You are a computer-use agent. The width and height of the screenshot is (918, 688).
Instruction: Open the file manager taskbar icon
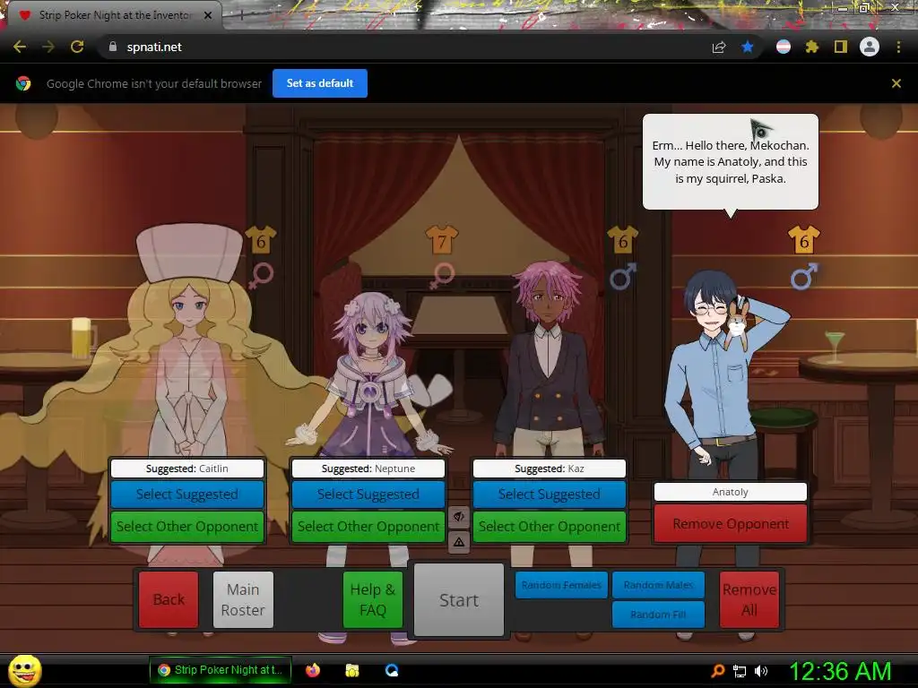pos(351,670)
